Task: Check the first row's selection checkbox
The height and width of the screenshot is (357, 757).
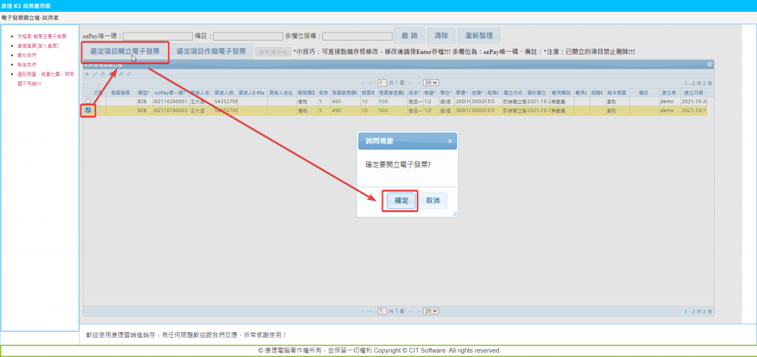Action: [89, 101]
